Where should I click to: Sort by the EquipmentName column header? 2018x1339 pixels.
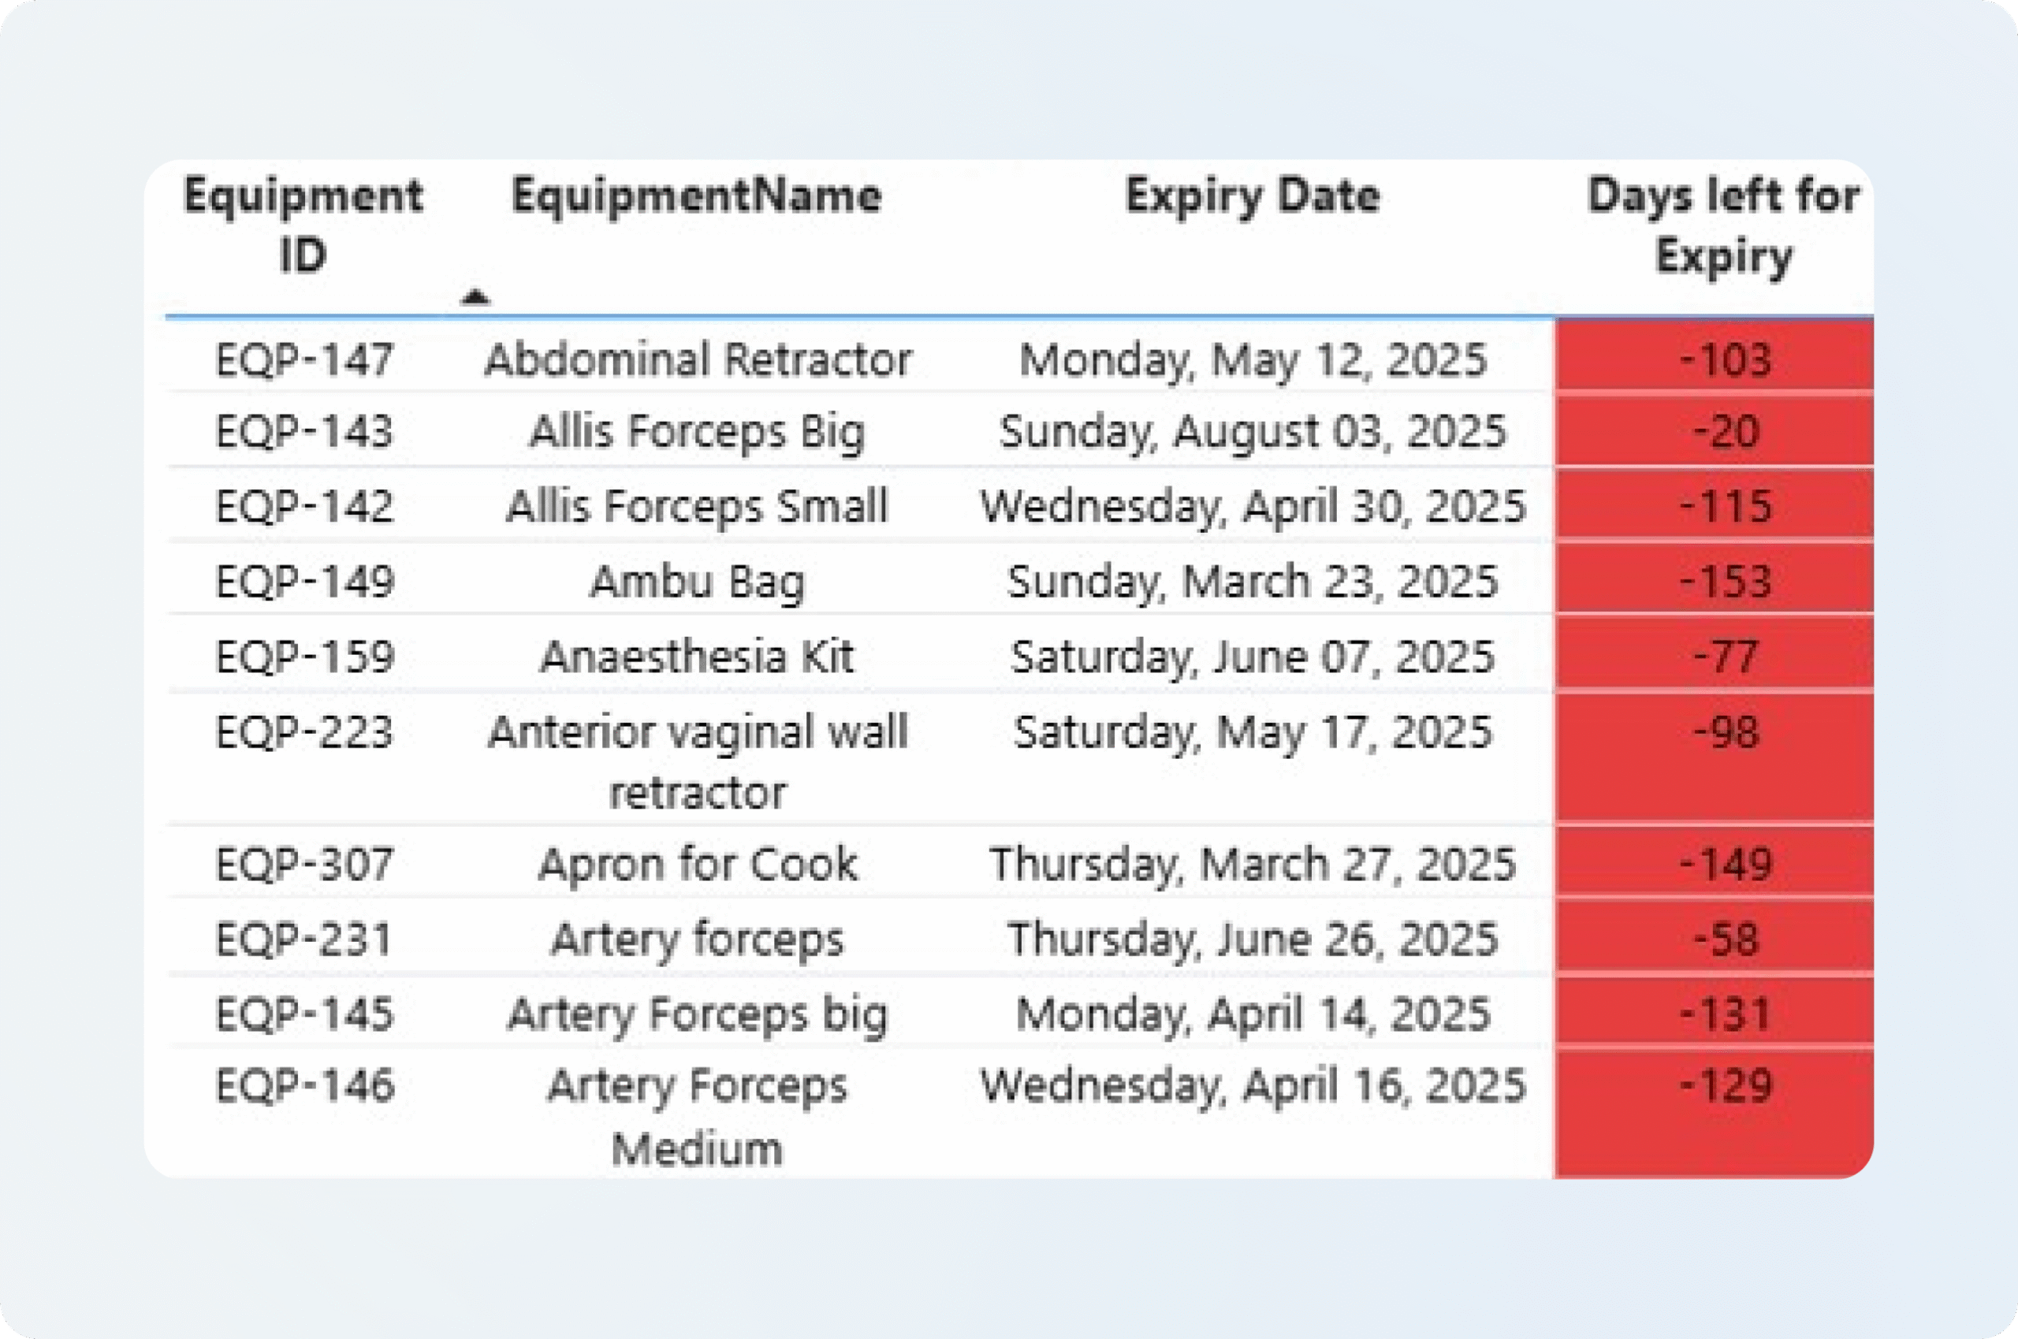696,196
